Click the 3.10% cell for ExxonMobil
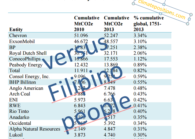The width and height of the screenshot is (195, 139). [140, 41]
